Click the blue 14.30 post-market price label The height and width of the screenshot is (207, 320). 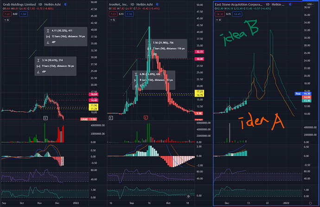pyautogui.click(x=307, y=93)
